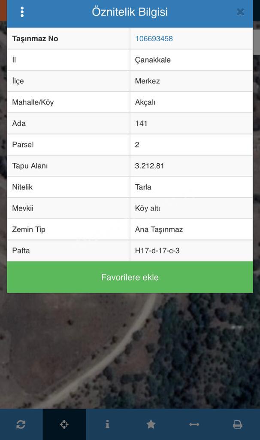The height and width of the screenshot is (440, 260).
Task: Tap the refresh icon in bottom toolbar
Action: pos(21,424)
